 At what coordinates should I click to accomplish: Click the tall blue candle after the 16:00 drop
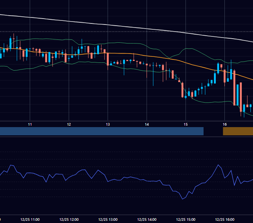point(237,95)
